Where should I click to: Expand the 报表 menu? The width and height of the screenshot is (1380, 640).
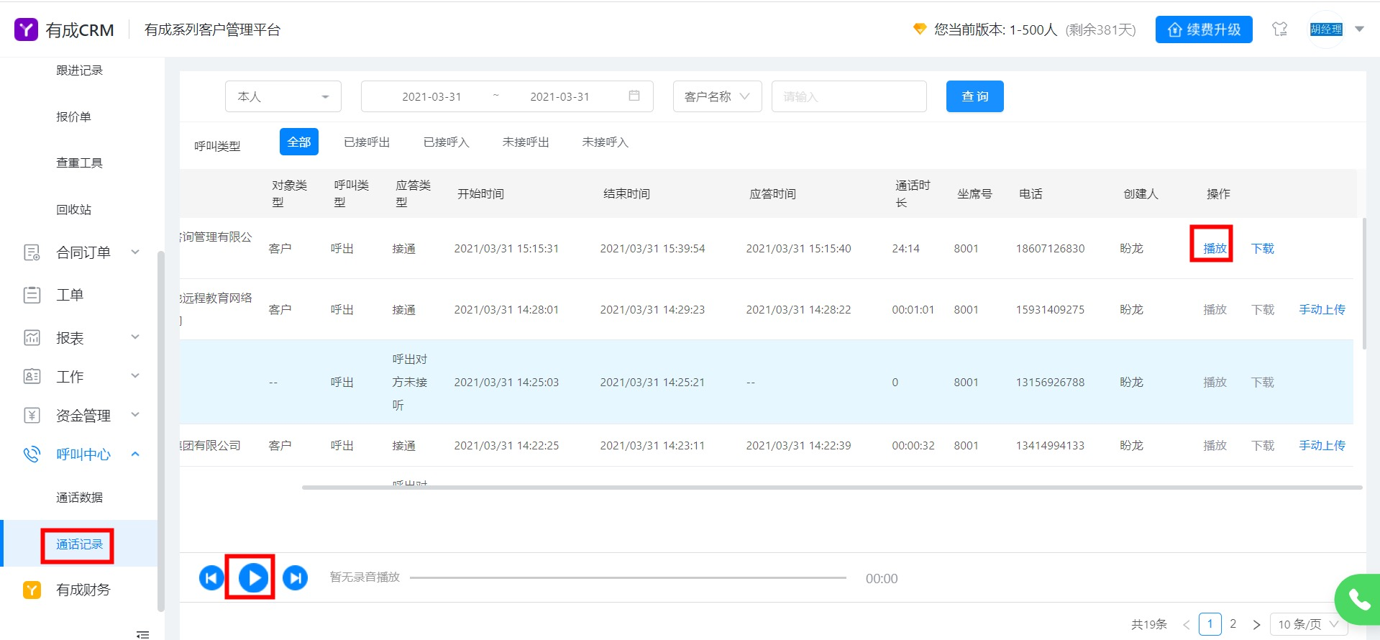pyautogui.click(x=135, y=337)
